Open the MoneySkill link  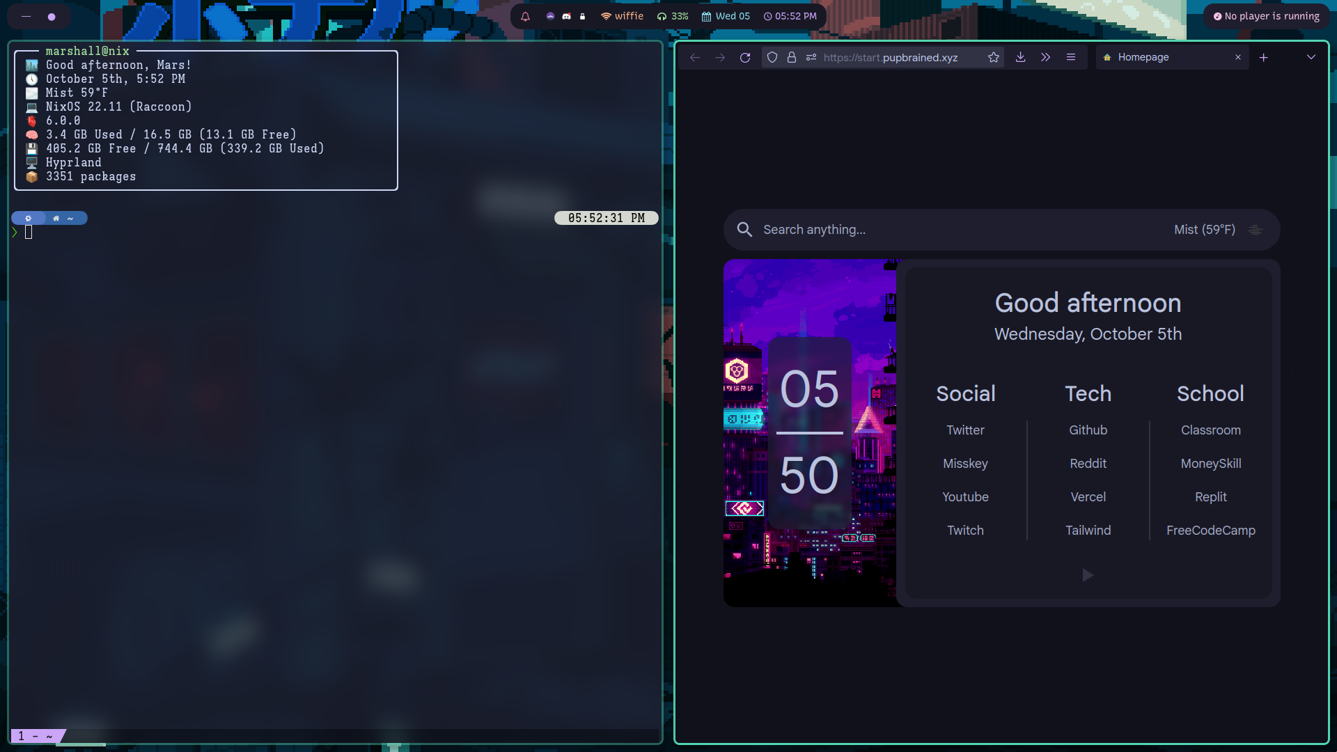tap(1210, 464)
